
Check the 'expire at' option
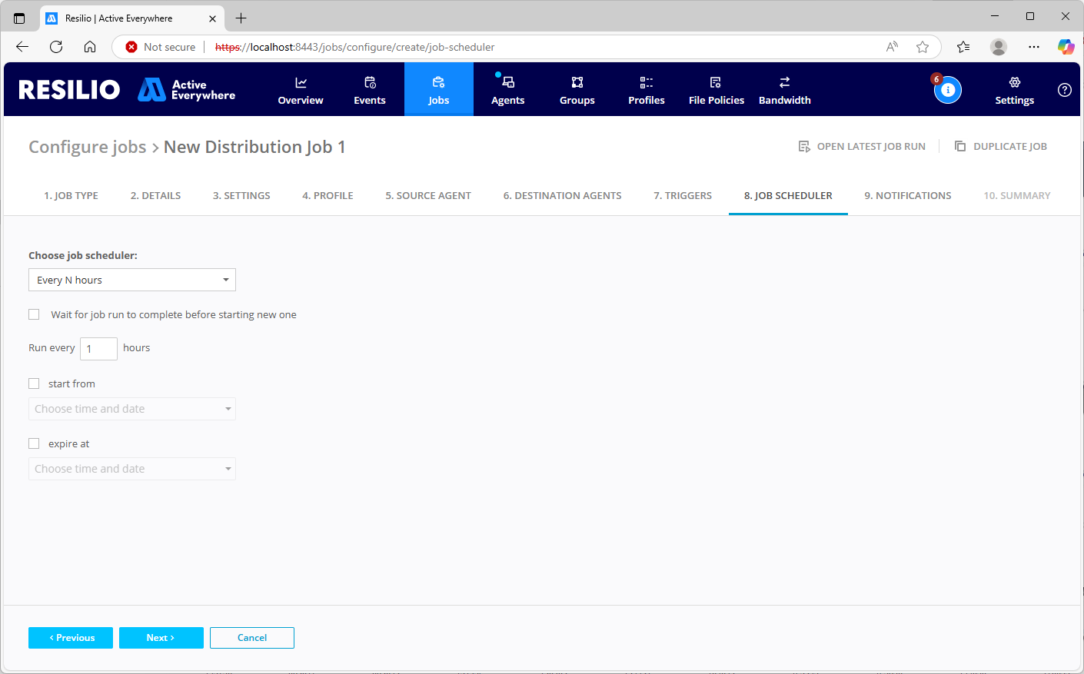coord(34,443)
